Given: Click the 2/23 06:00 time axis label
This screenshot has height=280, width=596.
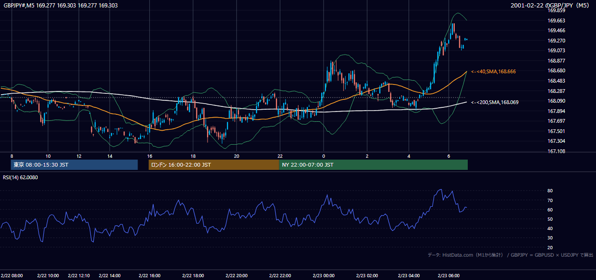Looking at the screenshot, I should [449, 276].
